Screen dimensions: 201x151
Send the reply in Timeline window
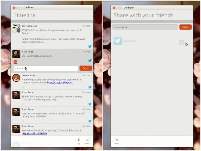(x=86, y=68)
